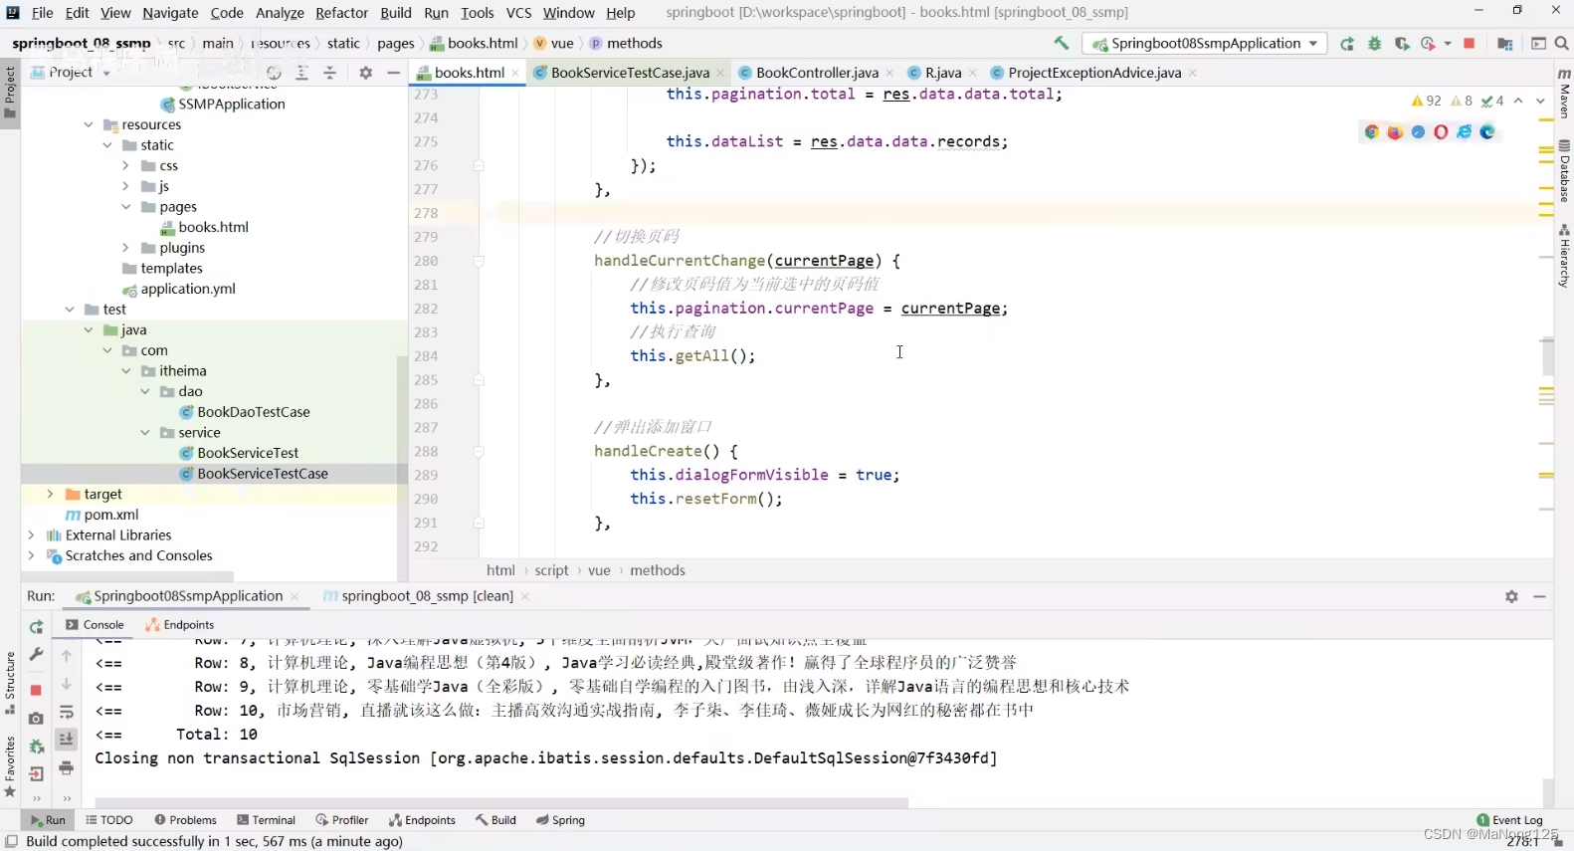The height and width of the screenshot is (851, 1574).
Task: Stop the application from the top toolbar
Action: 1470,44
